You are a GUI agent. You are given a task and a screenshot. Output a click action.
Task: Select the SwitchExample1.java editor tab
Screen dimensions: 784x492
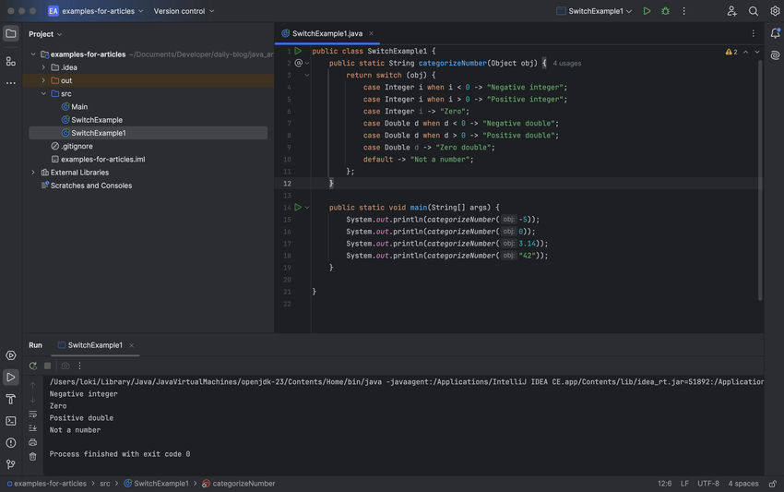coord(327,33)
